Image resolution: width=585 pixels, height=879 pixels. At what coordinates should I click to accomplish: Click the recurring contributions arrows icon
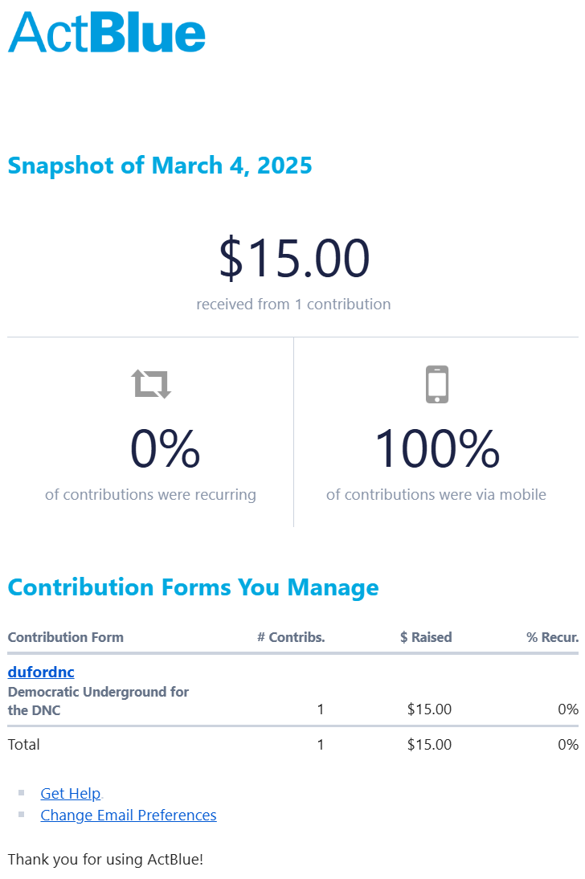(x=152, y=383)
